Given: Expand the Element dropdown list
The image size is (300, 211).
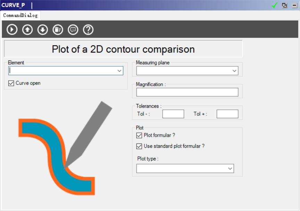Looking at the screenshot, I should [x=119, y=71].
